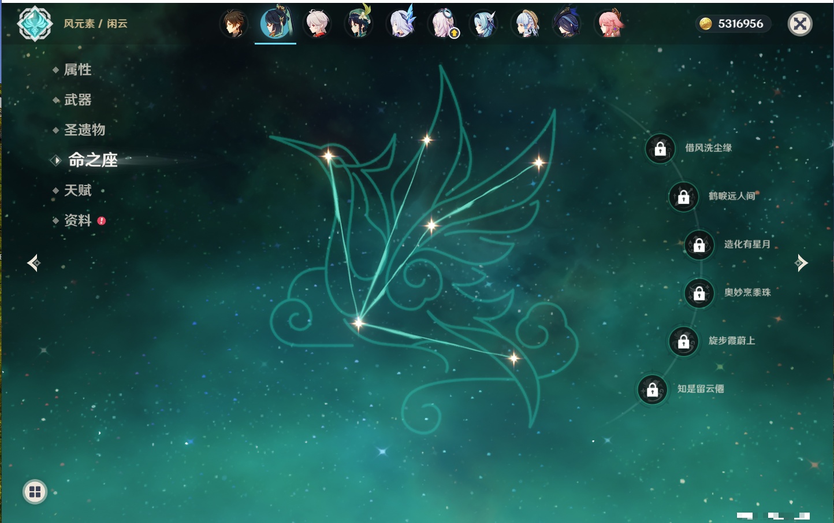Screen dimensions: 834x523
Task: Select Zhongli's portrait in the character bar
Action: click(234, 24)
